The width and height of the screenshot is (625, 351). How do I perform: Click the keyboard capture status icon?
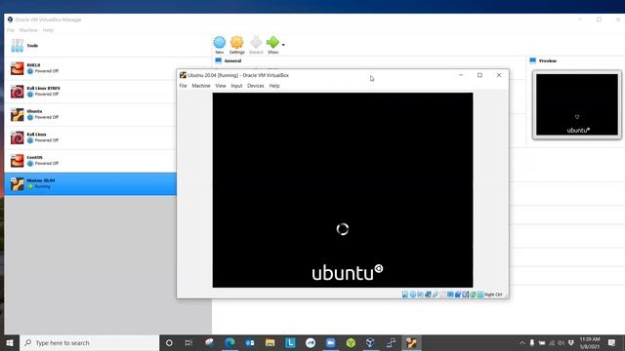coord(480,294)
